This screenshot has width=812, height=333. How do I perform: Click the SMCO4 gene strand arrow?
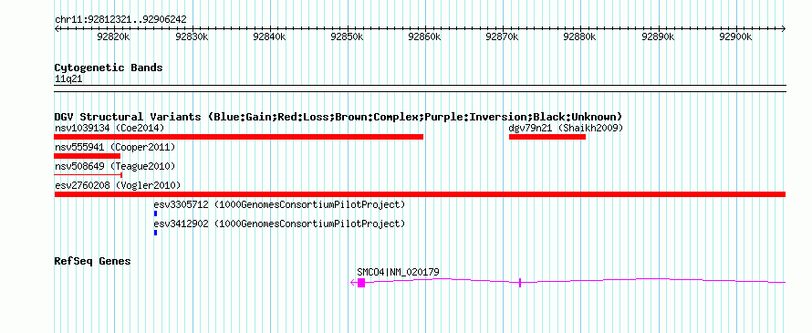pyautogui.click(x=354, y=282)
